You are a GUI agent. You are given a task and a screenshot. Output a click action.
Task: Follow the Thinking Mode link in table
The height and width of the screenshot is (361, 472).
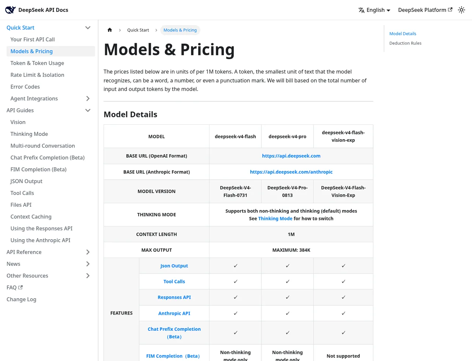click(x=275, y=219)
